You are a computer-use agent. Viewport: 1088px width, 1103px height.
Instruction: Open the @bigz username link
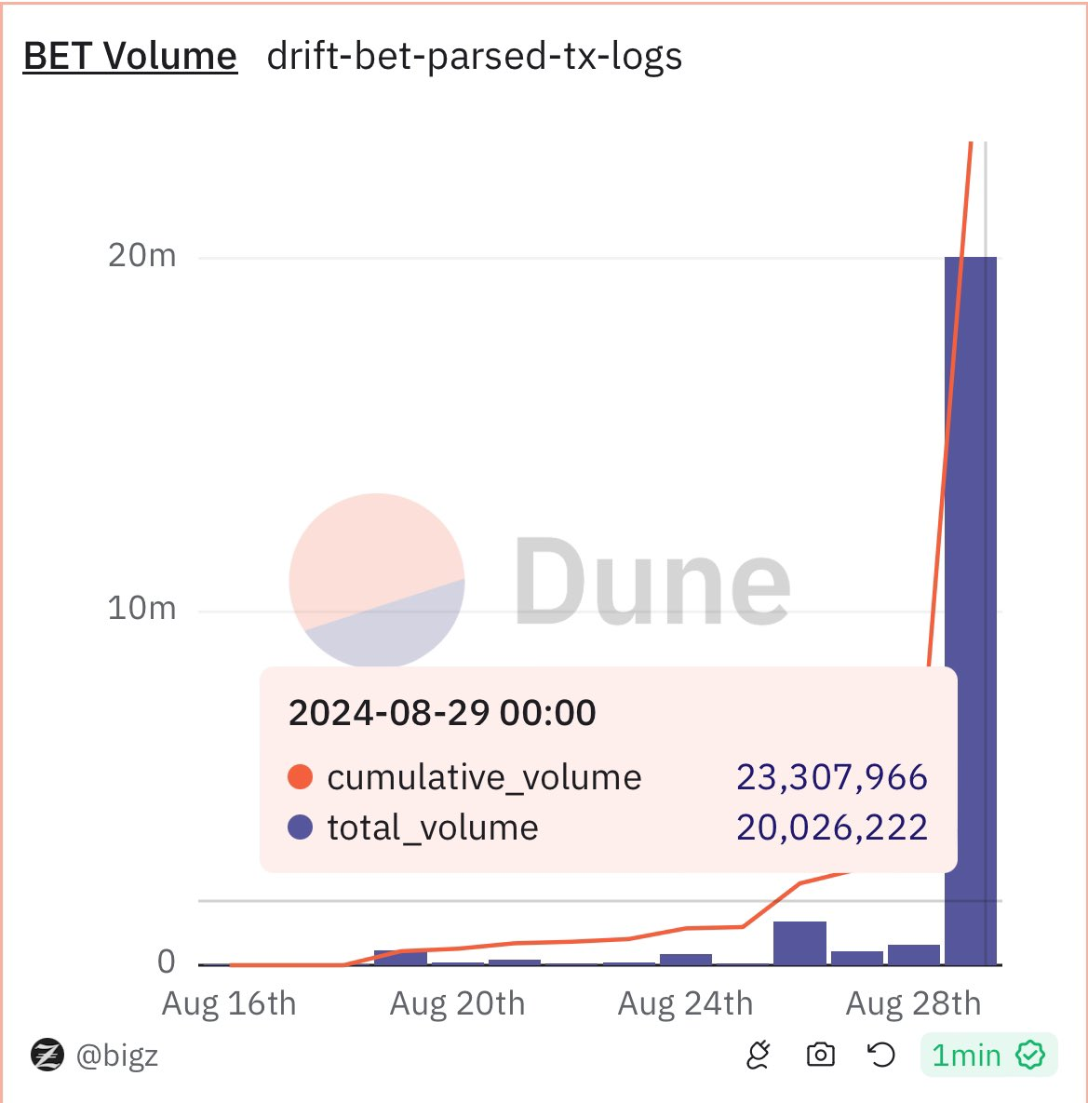click(x=117, y=1056)
